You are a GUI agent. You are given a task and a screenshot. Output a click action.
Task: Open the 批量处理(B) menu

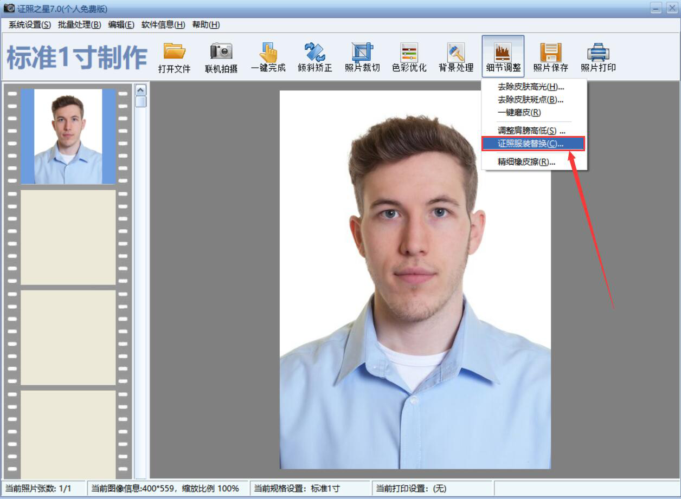80,25
